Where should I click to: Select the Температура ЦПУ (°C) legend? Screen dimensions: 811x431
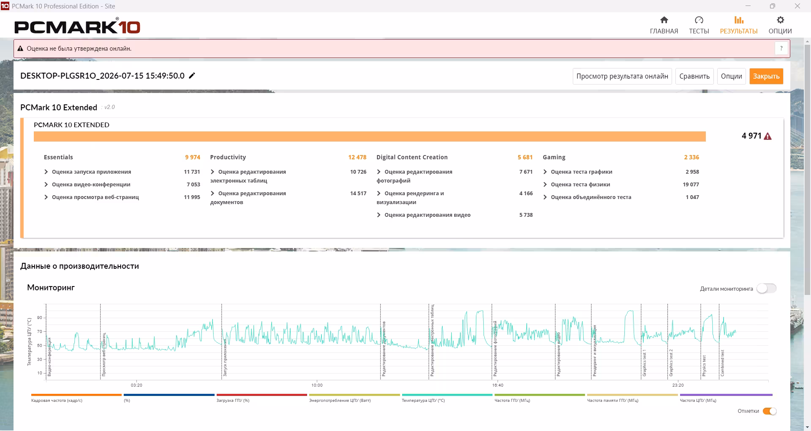point(447,398)
